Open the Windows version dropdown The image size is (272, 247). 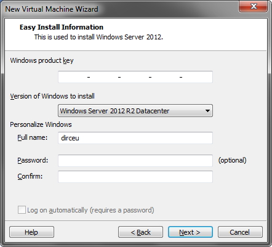135,111
